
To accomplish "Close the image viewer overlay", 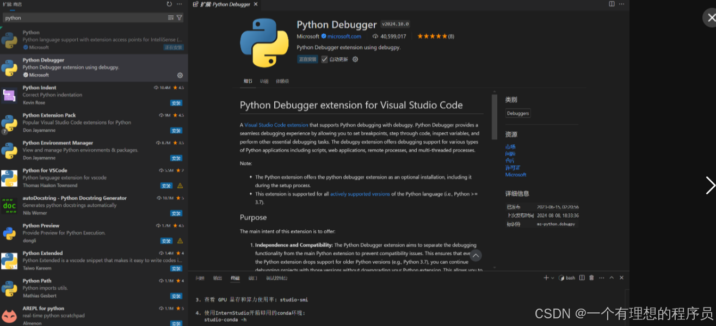I will click(x=711, y=17).
